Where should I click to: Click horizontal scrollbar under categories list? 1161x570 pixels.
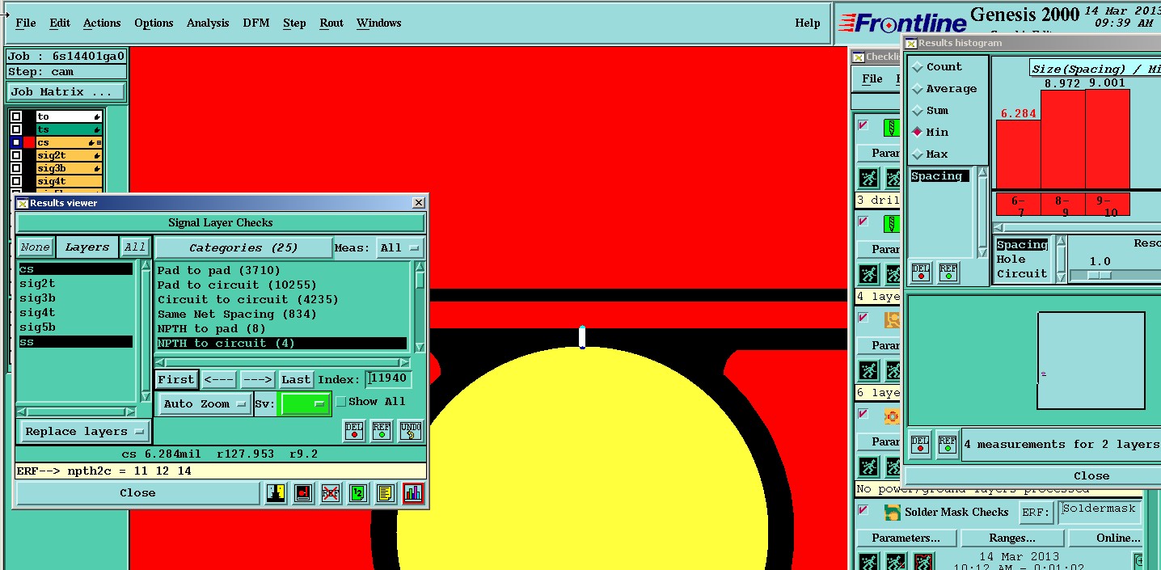click(x=283, y=363)
